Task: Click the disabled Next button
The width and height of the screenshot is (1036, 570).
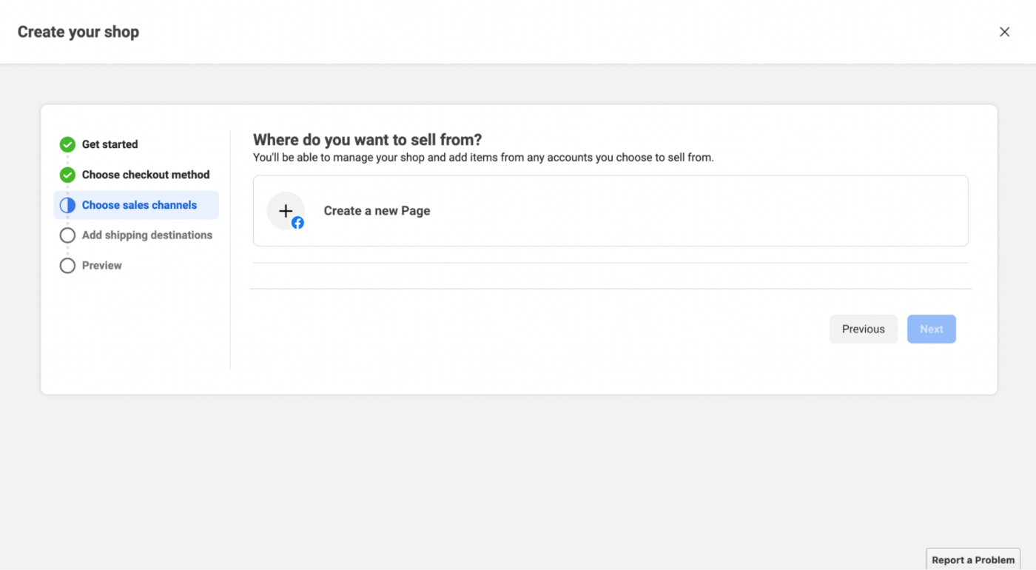Action: click(x=931, y=329)
